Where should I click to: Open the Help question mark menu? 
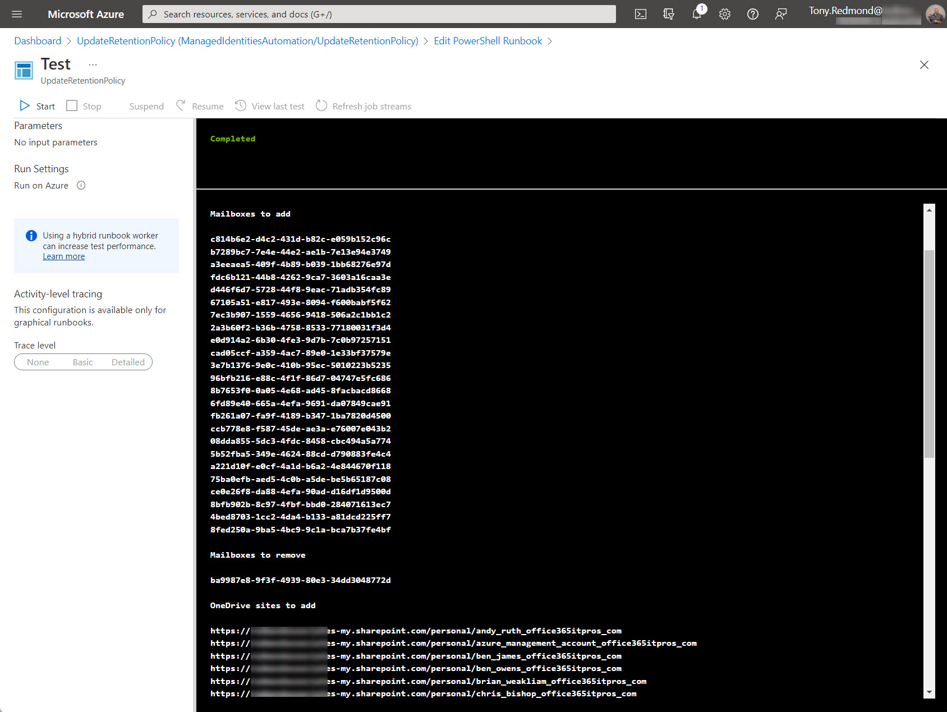click(x=752, y=14)
